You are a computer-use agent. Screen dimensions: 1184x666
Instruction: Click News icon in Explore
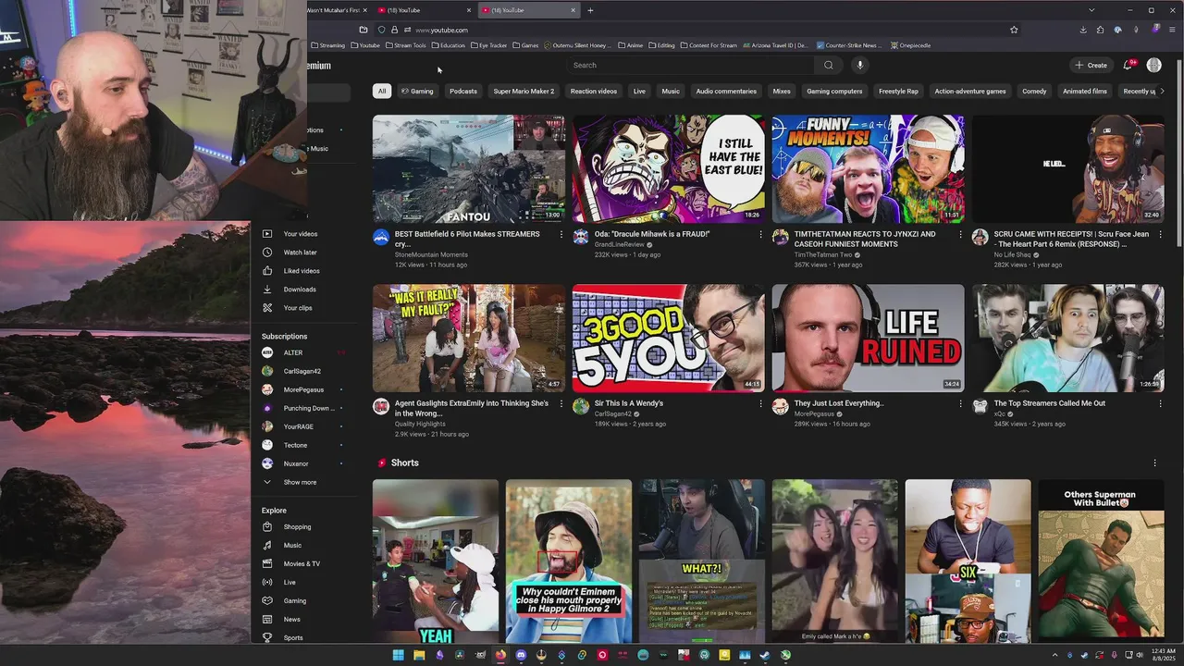tap(267, 620)
